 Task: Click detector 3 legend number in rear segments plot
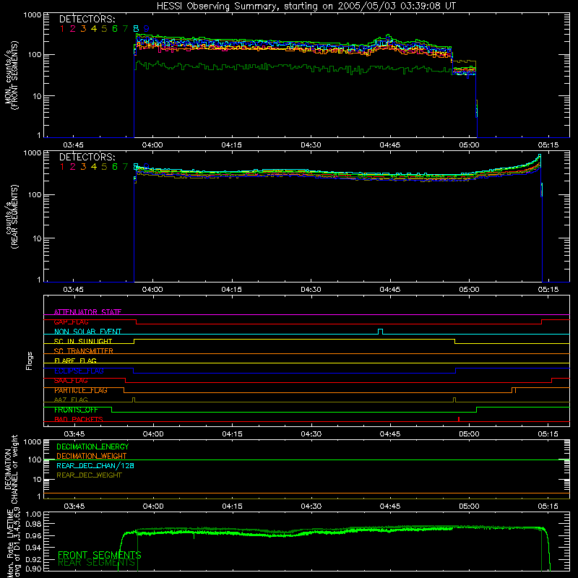[83, 167]
